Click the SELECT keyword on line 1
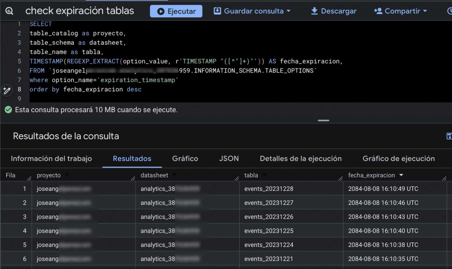 (41, 24)
